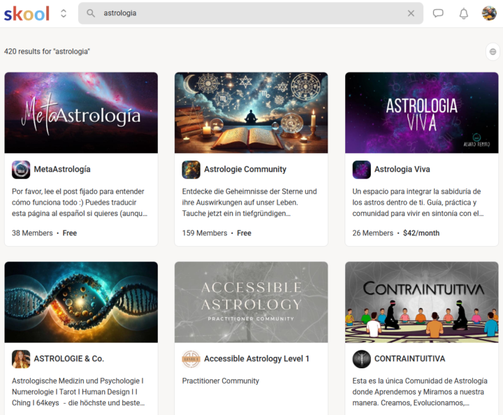Click the 'Free' label on Astrologie Community card
The image size is (503, 415).
tap(244, 233)
